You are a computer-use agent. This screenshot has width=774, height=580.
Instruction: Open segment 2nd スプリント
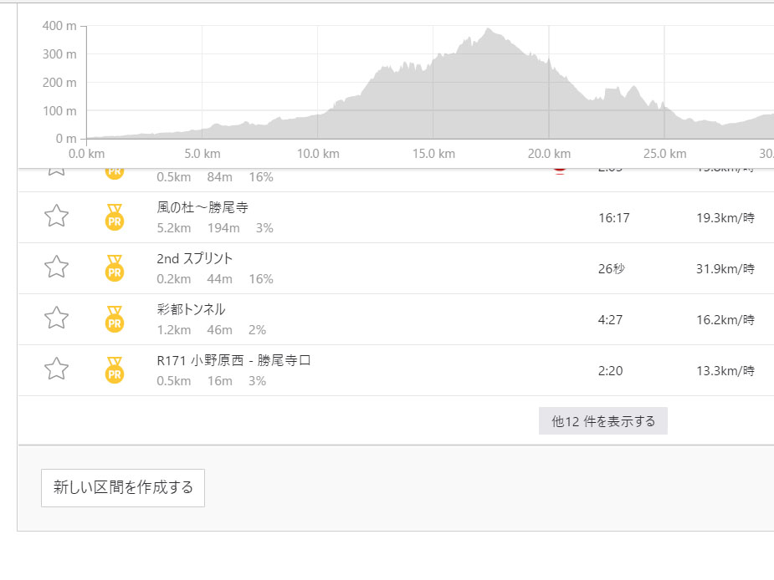coord(194,258)
